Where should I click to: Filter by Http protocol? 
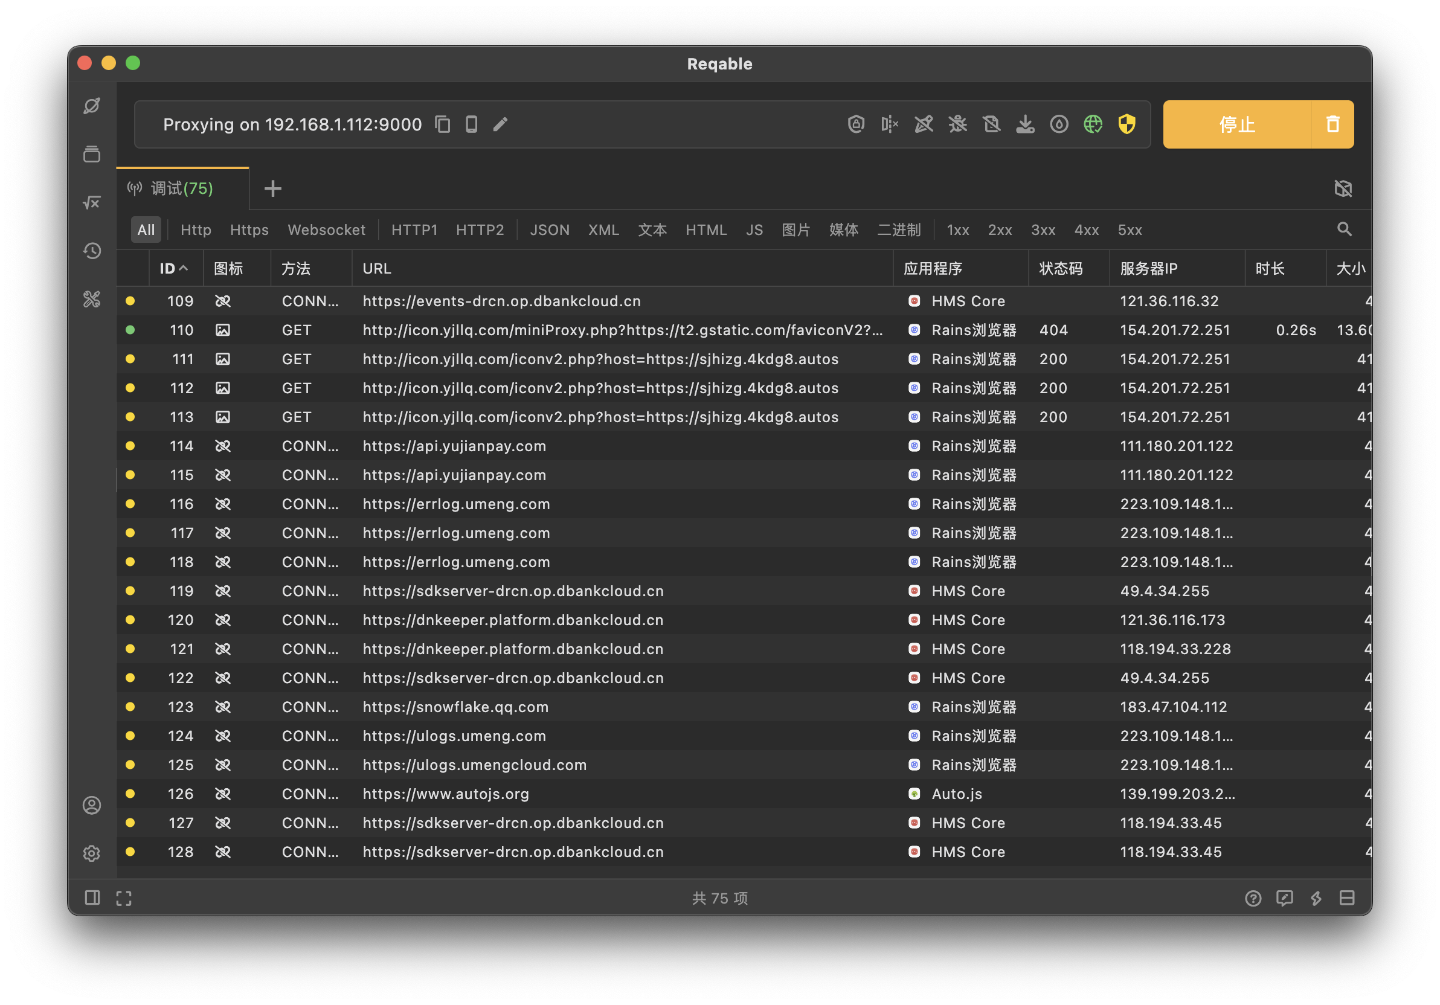[x=196, y=230]
